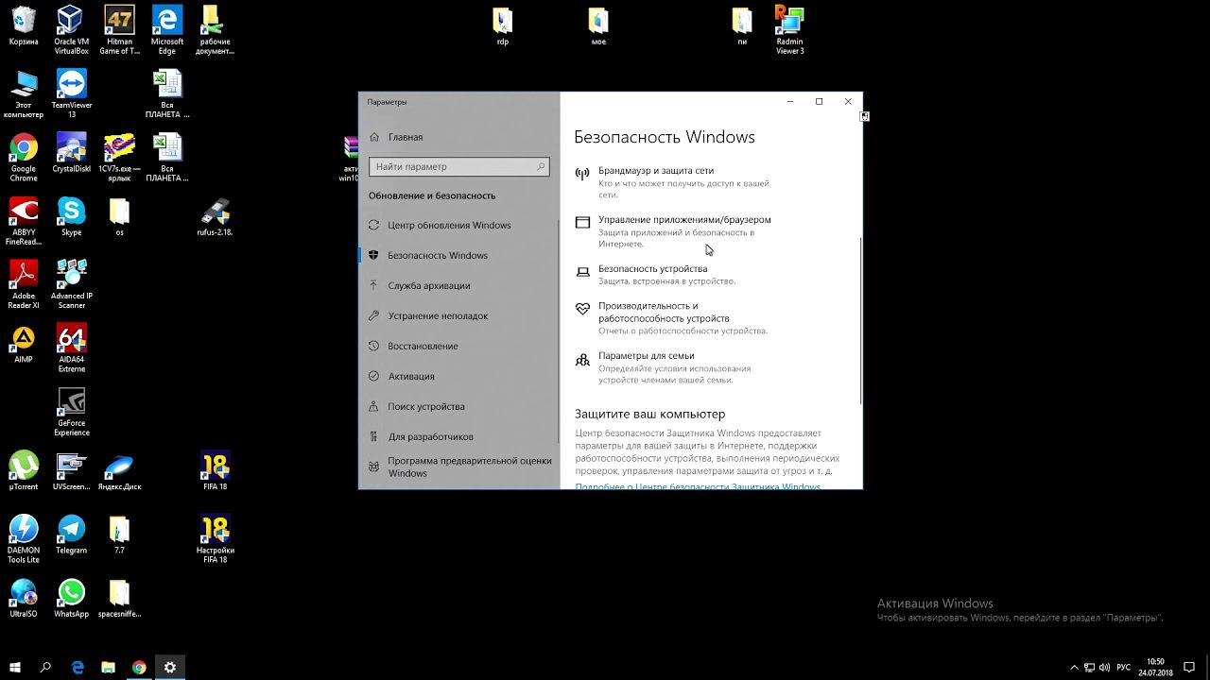1210x680 pixels.
Task: Select the Яндекс.Диск desktop icon
Action: click(x=119, y=471)
